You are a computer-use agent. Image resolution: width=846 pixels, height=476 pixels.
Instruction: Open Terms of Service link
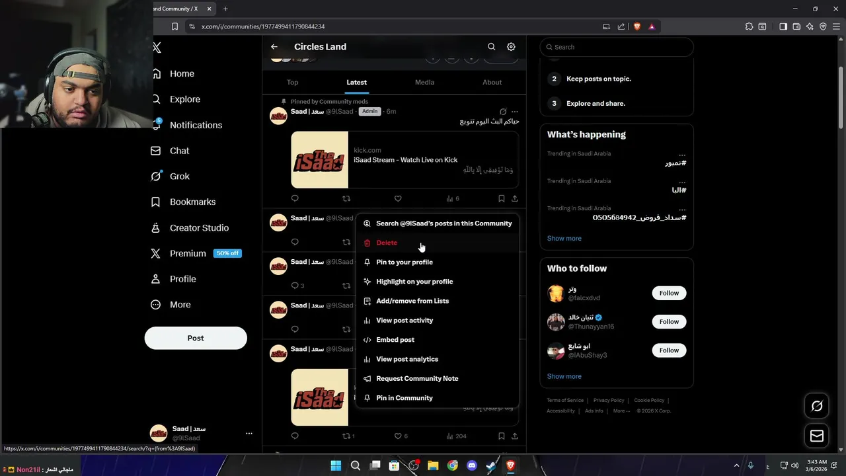coord(565,400)
